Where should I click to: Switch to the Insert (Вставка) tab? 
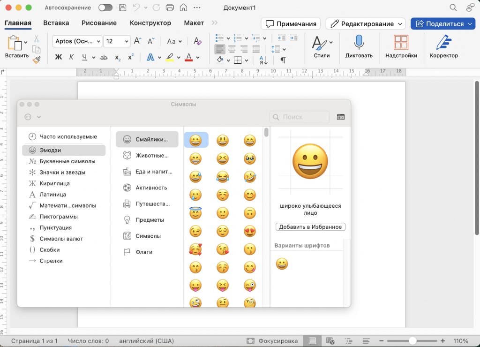pos(56,23)
